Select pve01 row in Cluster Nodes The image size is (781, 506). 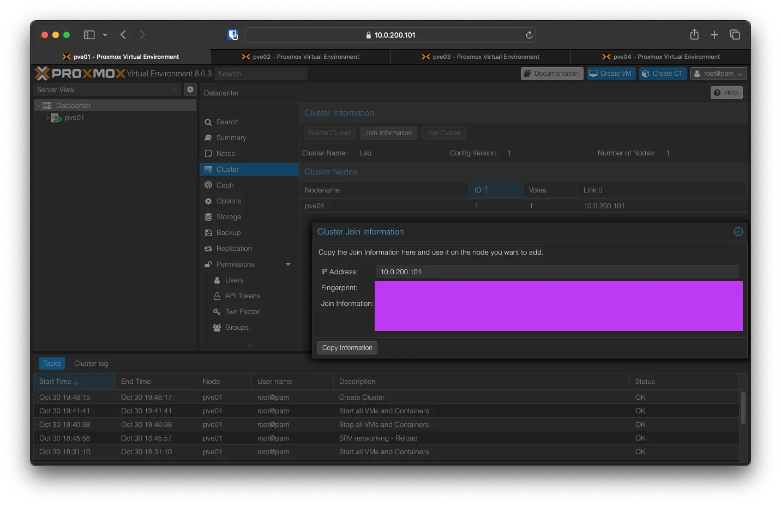tap(524, 206)
